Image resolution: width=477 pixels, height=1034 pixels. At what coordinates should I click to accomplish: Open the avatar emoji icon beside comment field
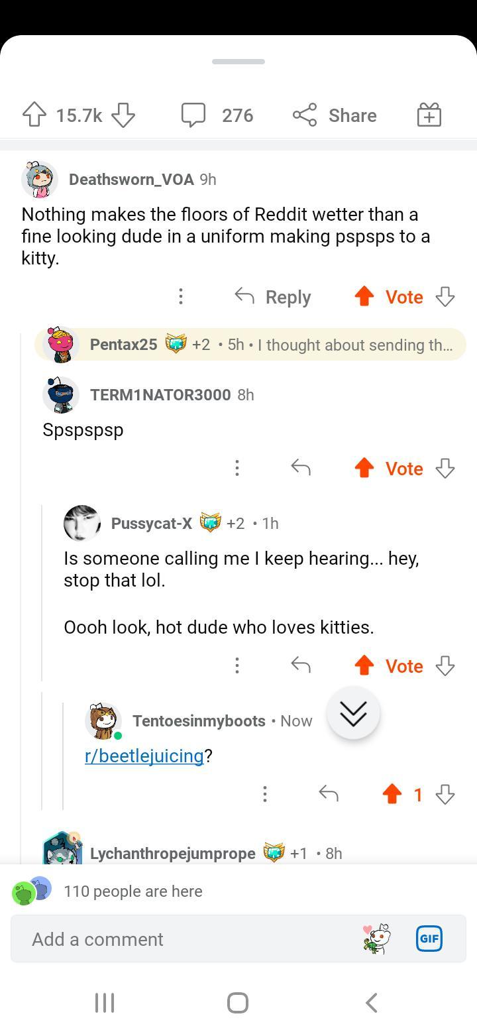(375, 939)
